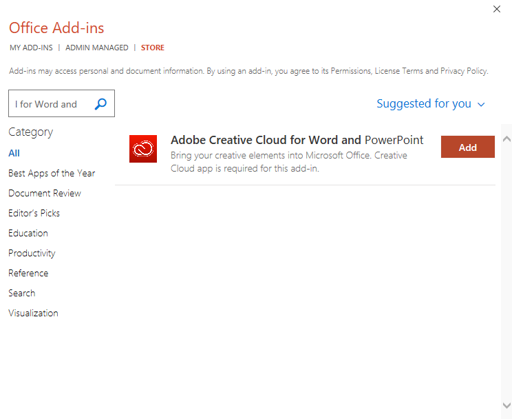Close the Office Add-ins dialog

pyautogui.click(x=497, y=9)
